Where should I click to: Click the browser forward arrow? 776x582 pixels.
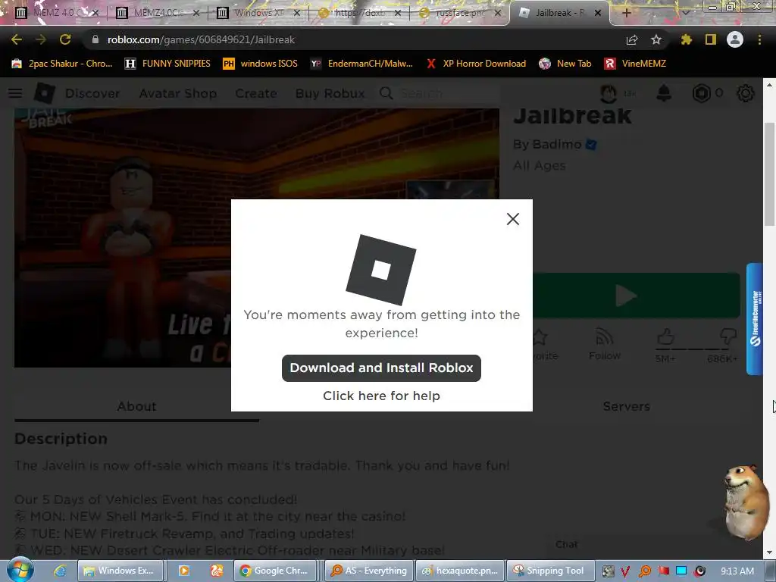pyautogui.click(x=41, y=39)
